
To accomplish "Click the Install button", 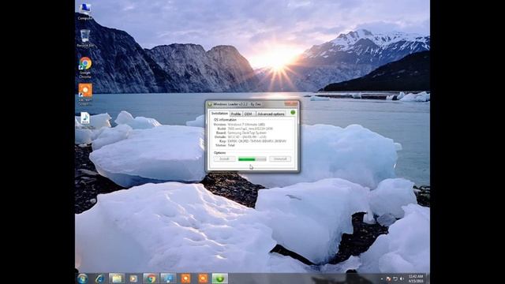I will [x=224, y=159].
